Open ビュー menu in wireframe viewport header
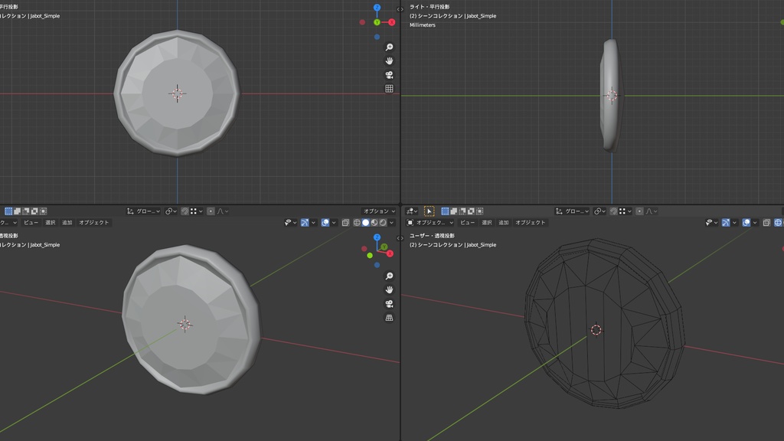The image size is (784, 441). (x=468, y=223)
